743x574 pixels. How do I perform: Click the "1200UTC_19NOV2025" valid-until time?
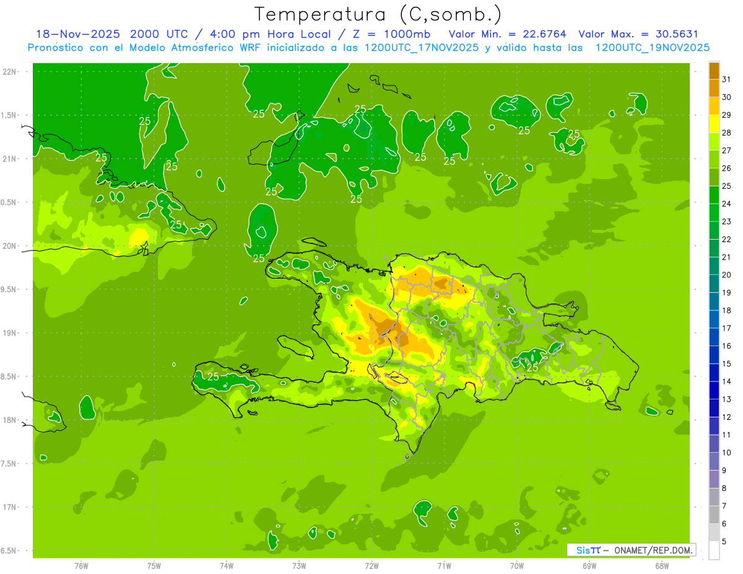coord(652,48)
